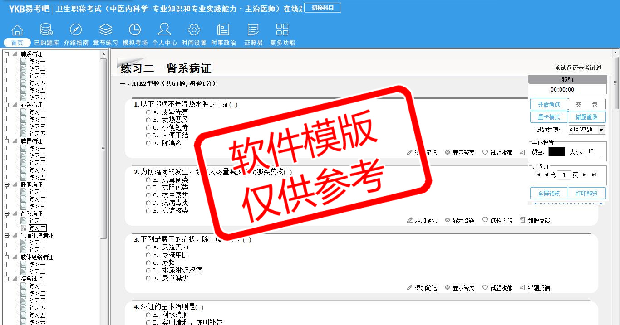This screenshot has width=620, height=325.
Task: Click 显示答案 for question 2
Action: tap(460, 220)
